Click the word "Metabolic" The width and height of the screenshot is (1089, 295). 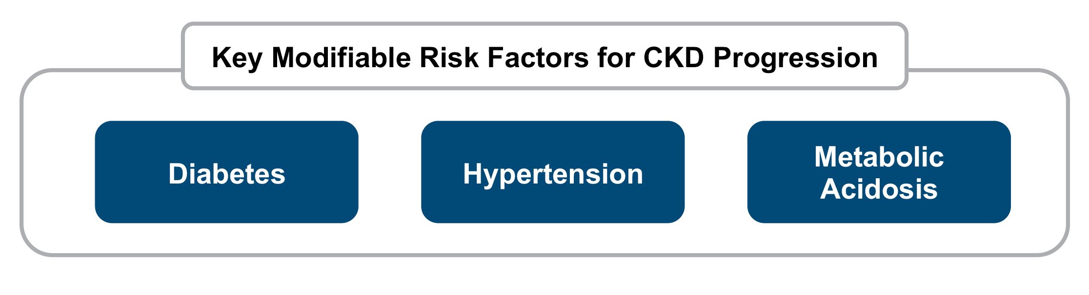click(879, 157)
